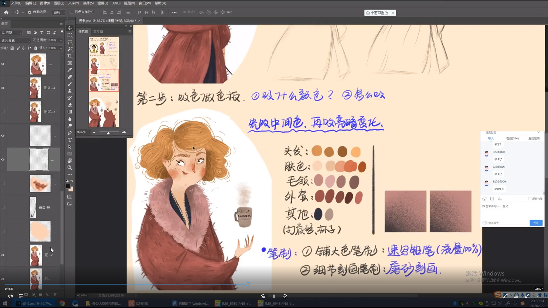
Task: Enable the 自动选择 checkbox
Action: click(x=30, y=12)
